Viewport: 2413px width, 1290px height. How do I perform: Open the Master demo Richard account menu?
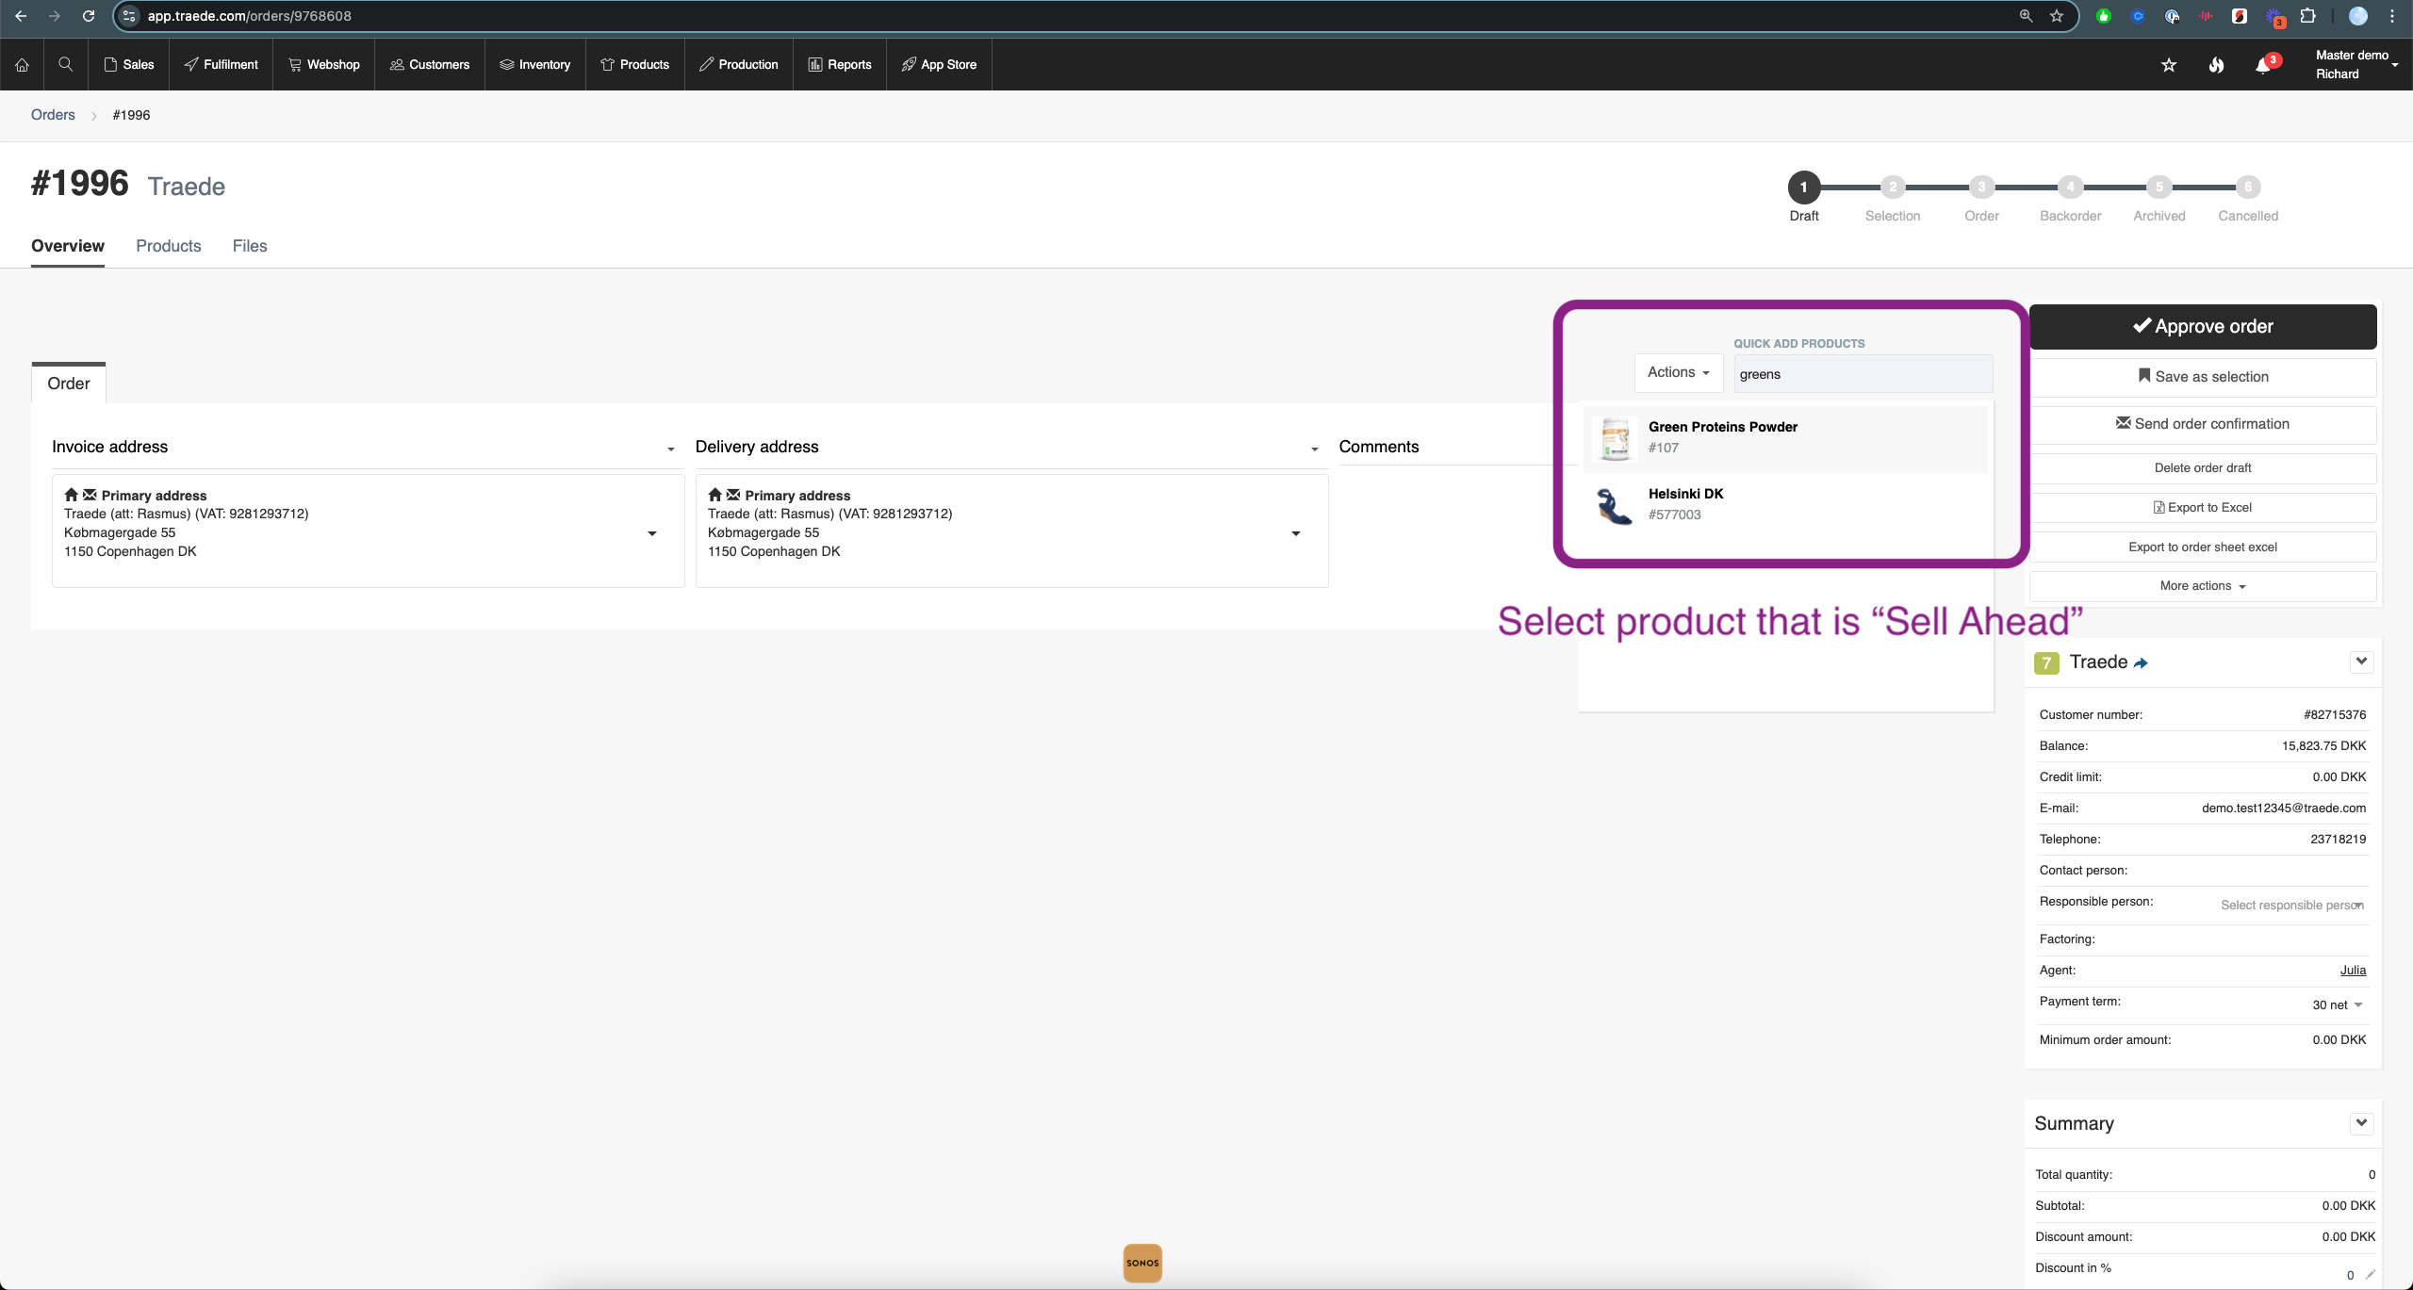pos(2356,65)
